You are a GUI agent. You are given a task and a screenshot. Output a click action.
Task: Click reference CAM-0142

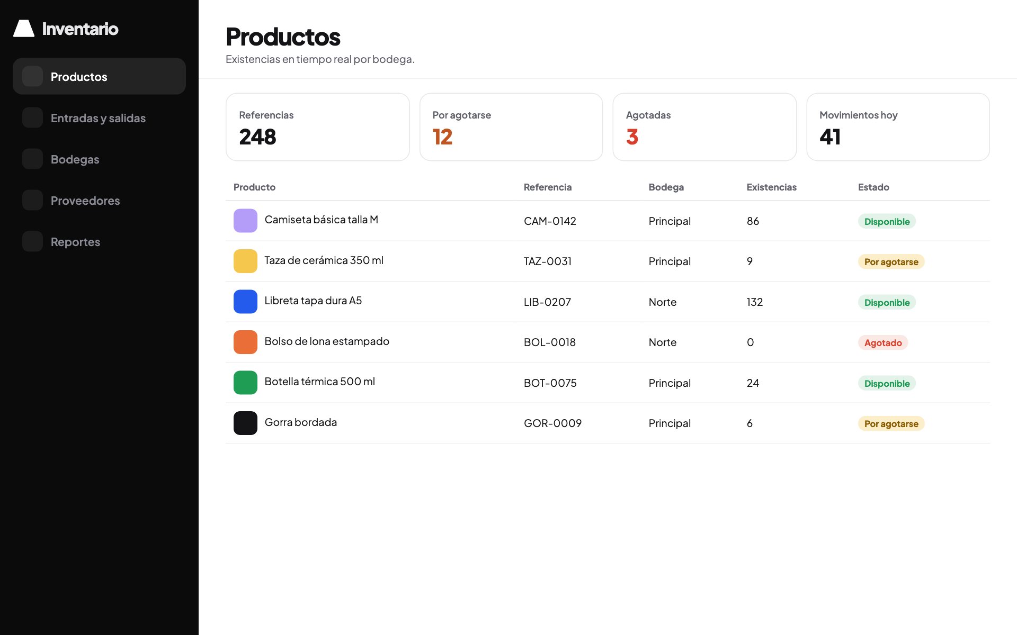pos(550,221)
